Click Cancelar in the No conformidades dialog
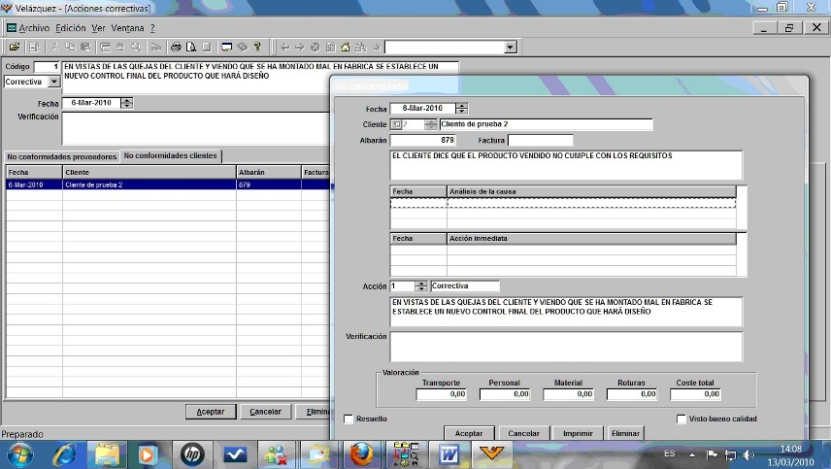The width and height of the screenshot is (831, 469). (523, 433)
